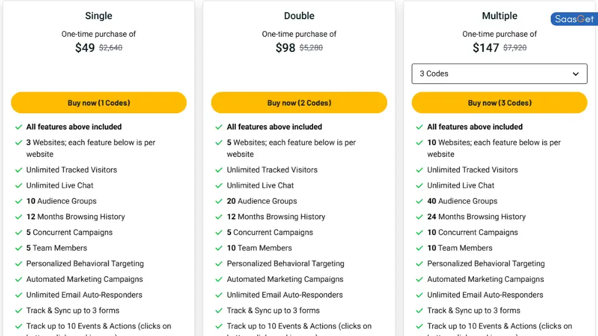Click the $49 price on Single plan
The height and width of the screenshot is (336, 598).
coord(85,48)
